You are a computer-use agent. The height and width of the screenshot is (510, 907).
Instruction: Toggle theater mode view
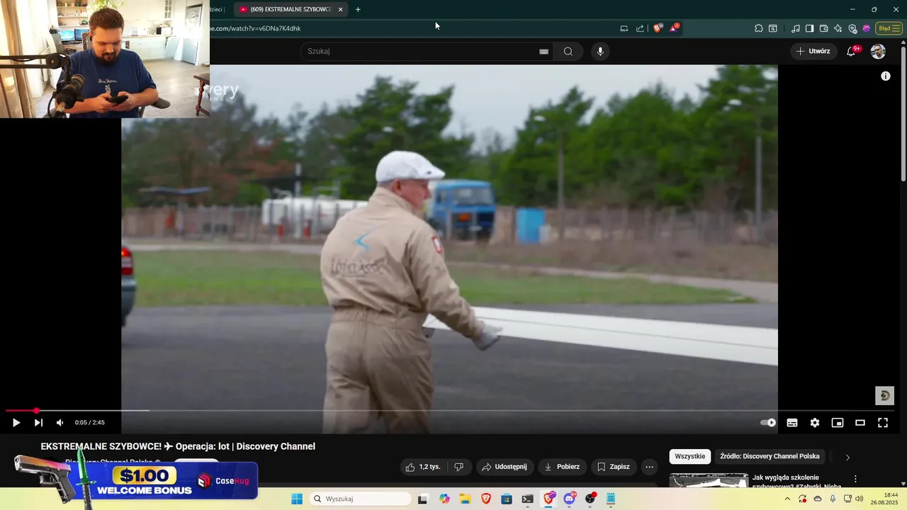pos(860,423)
